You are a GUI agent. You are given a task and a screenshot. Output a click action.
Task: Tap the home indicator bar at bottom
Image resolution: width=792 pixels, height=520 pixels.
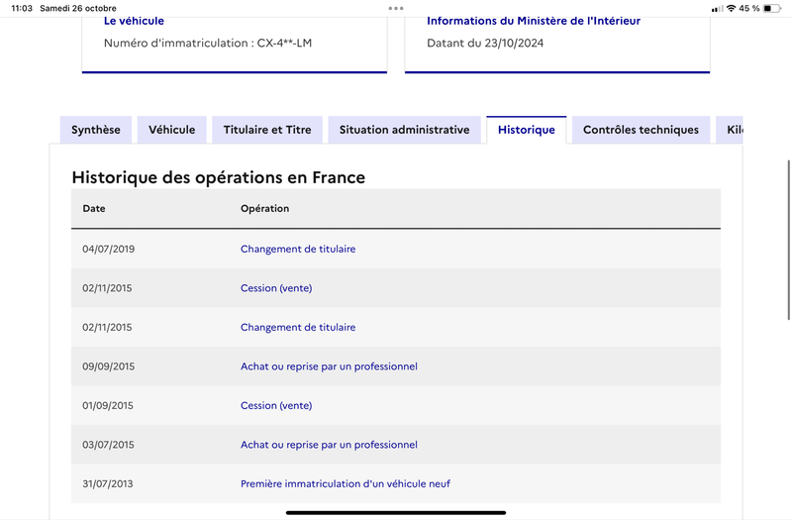tap(396, 512)
